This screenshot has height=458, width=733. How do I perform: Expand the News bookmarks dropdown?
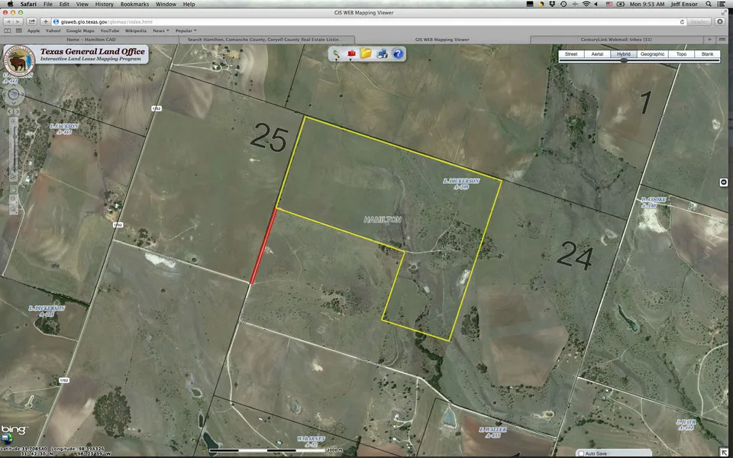(160, 31)
